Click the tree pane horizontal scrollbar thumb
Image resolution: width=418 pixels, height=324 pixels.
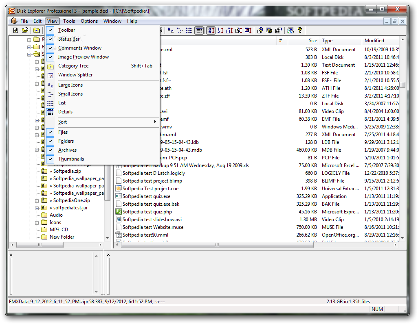40,245
